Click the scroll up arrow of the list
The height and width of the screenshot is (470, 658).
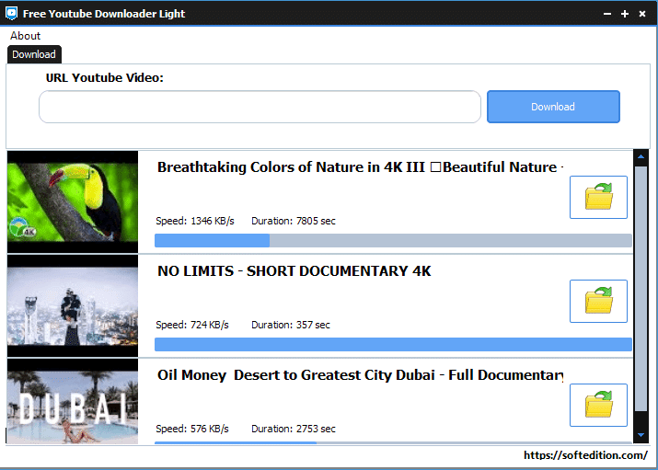[x=641, y=159]
